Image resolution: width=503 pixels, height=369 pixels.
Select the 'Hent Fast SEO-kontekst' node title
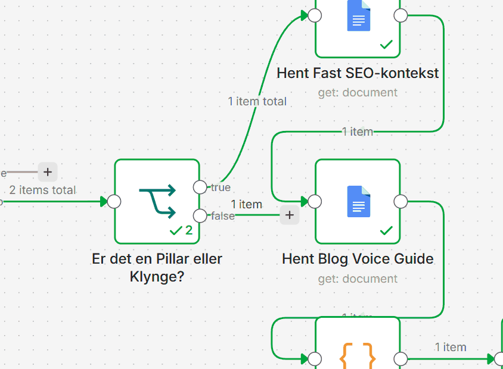[x=358, y=73]
